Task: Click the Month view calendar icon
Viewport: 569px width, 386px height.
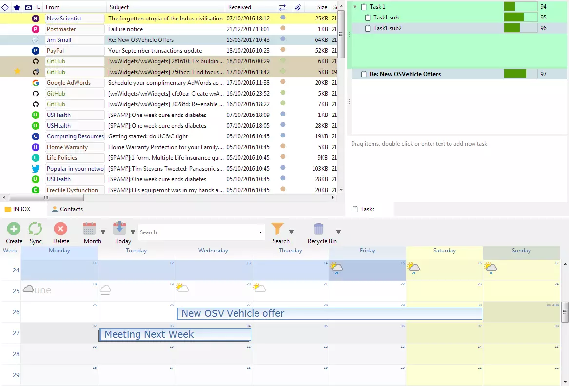Action: click(x=89, y=229)
